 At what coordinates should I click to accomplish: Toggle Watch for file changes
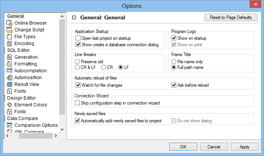click(x=78, y=85)
